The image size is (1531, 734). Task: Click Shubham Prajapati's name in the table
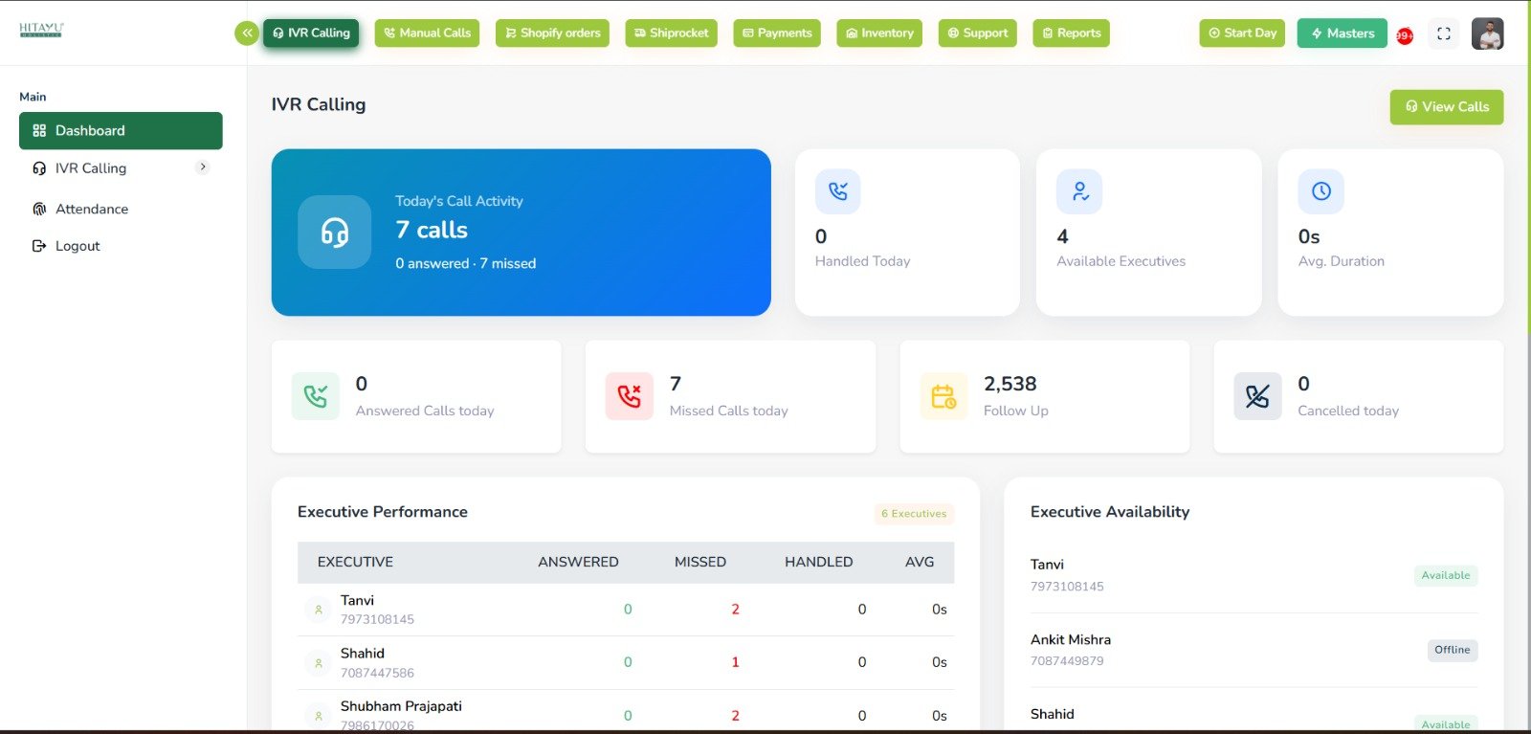click(401, 706)
